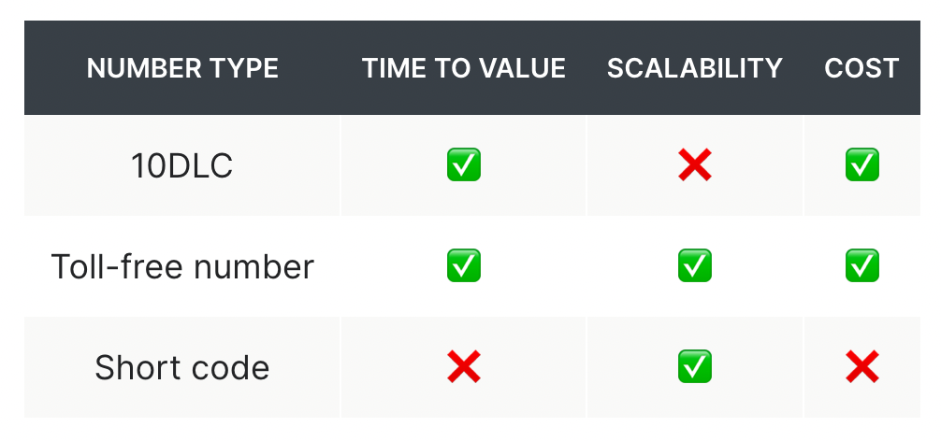The image size is (941, 441).
Task: Select the TIME TO VALUE column header
Action: [x=463, y=68]
